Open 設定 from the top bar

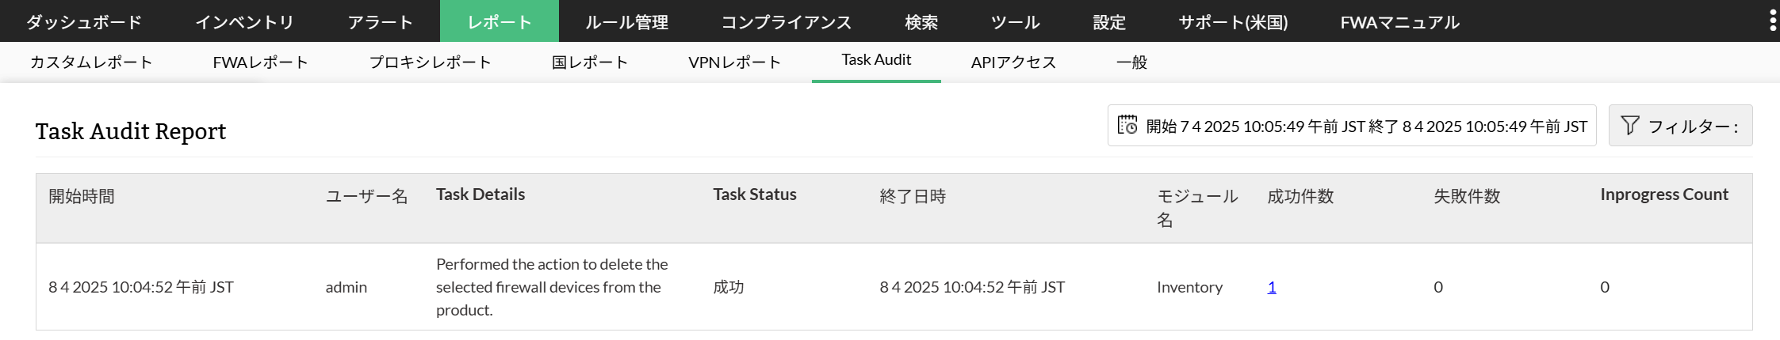(x=1108, y=21)
